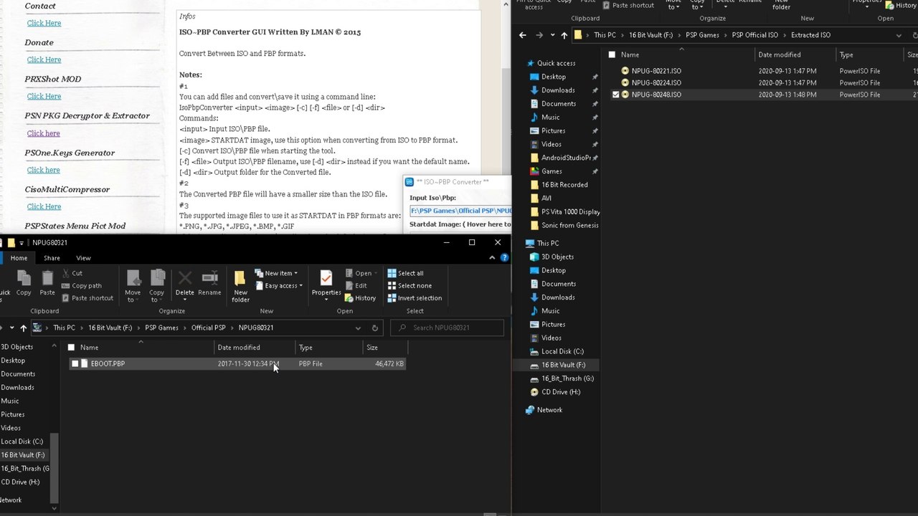Expand the Extracted ISO address history dropdown
Viewport: 918px width, 516px height.
pos(899,35)
